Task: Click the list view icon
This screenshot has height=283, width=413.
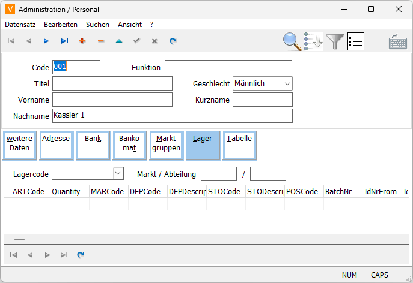Action: (x=356, y=41)
